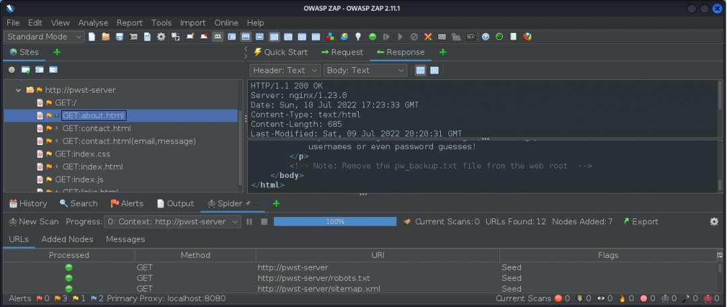727x307 pixels.
Task: Pause the spider scan
Action: pyautogui.click(x=250, y=222)
